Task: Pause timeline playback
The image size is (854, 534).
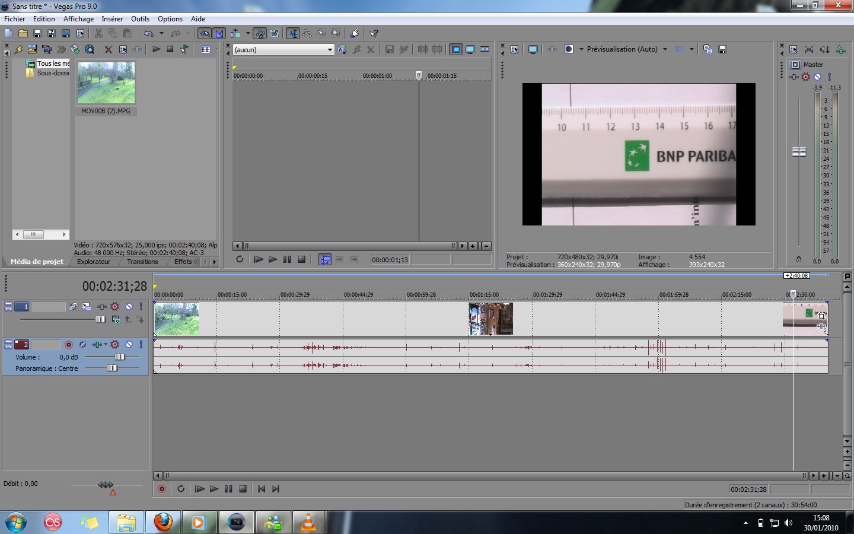Action: 228,489
